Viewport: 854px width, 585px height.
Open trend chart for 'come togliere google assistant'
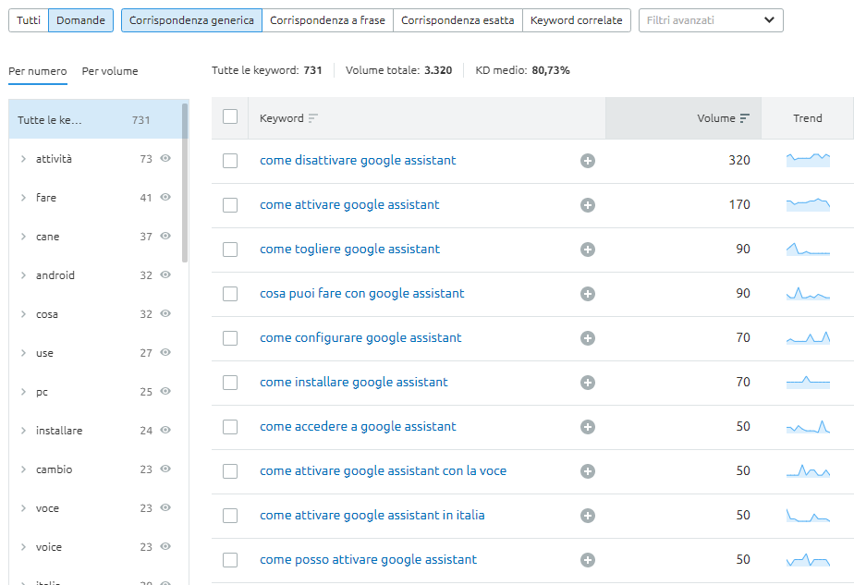tap(808, 249)
